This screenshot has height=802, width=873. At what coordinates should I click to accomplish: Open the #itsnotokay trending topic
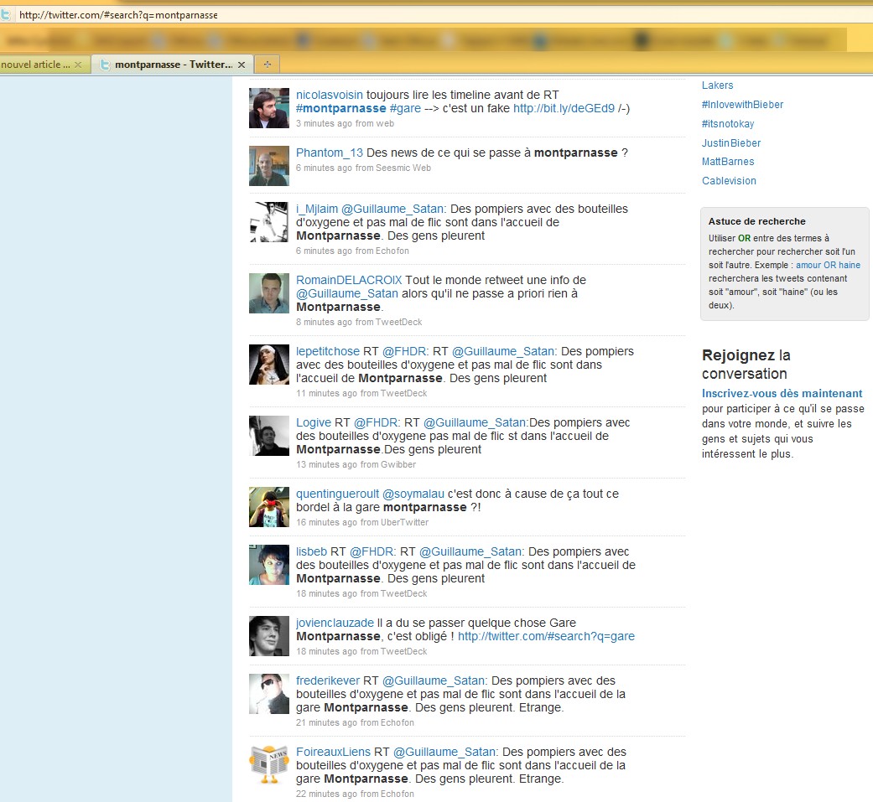pyautogui.click(x=728, y=124)
